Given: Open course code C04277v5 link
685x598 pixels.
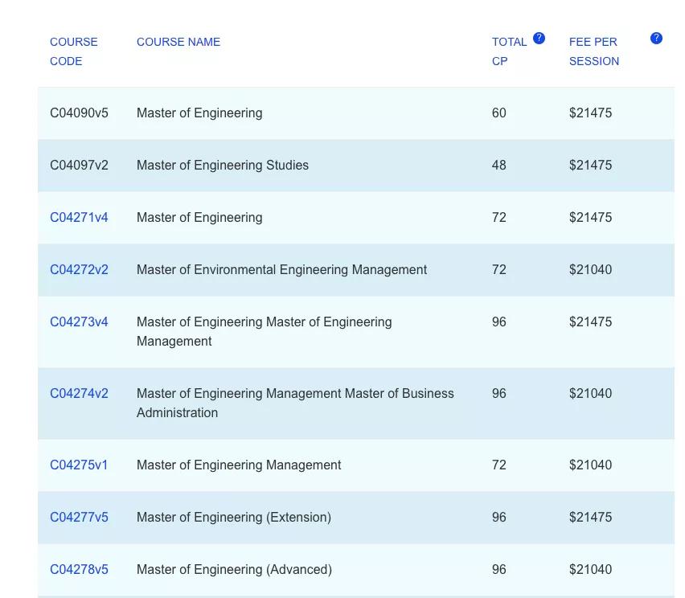Looking at the screenshot, I should [x=79, y=517].
